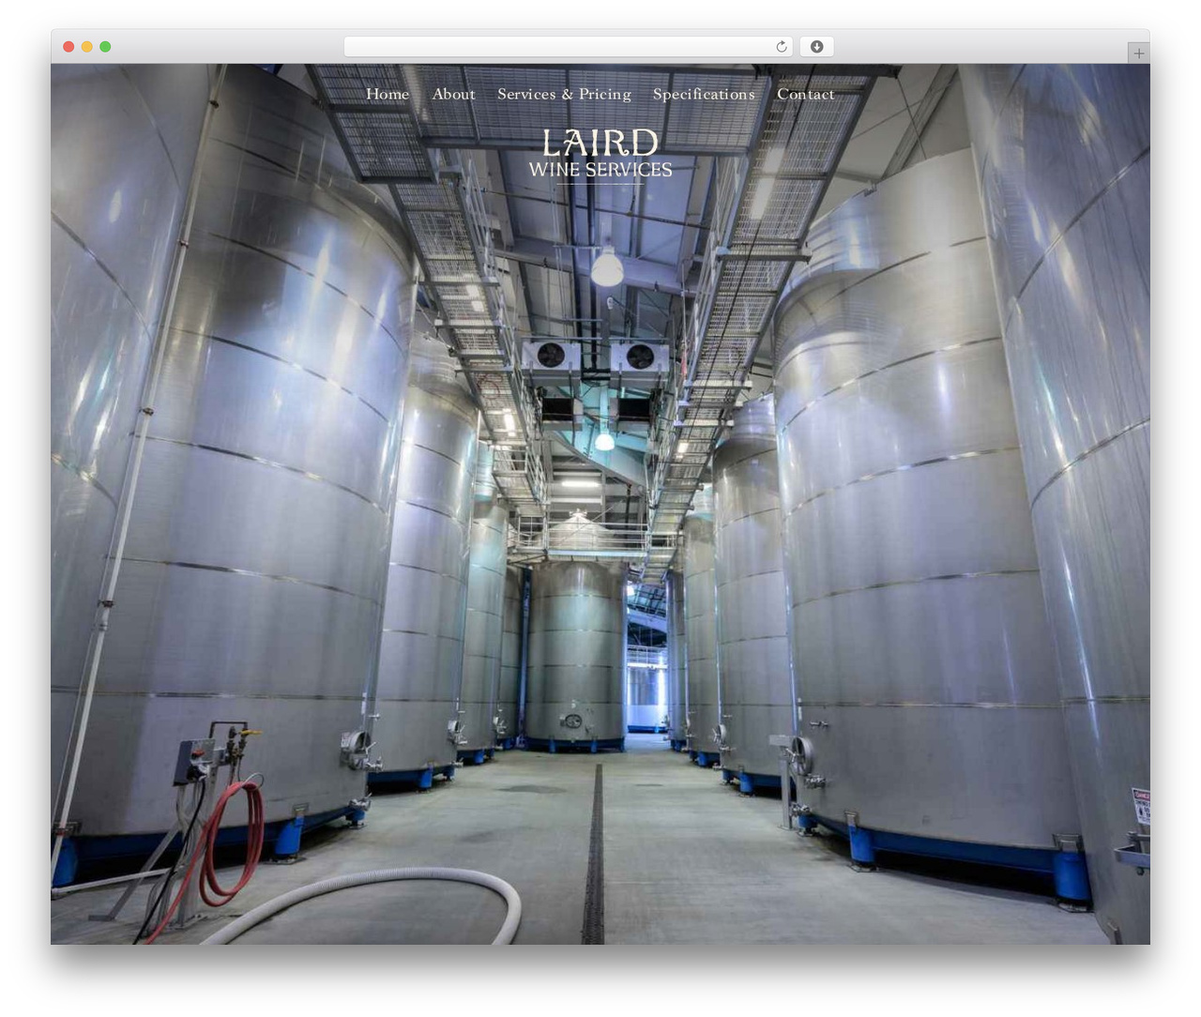Minimize the window with yellow button
This screenshot has width=1201, height=1017.
(86, 47)
